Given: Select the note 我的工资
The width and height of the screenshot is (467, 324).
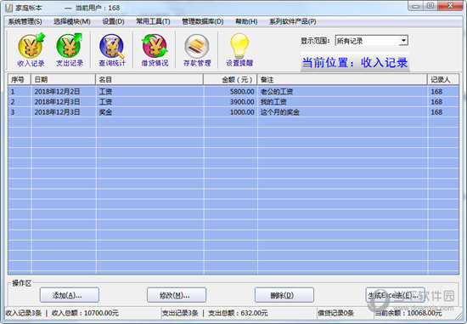Looking at the screenshot, I should pos(273,102).
